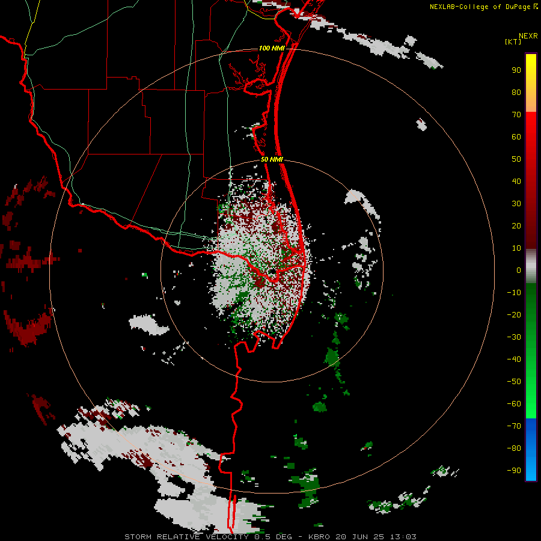The width and height of the screenshot is (541, 541).
Task: Click the positive 60 label on velocity scale
Action: click(x=516, y=136)
